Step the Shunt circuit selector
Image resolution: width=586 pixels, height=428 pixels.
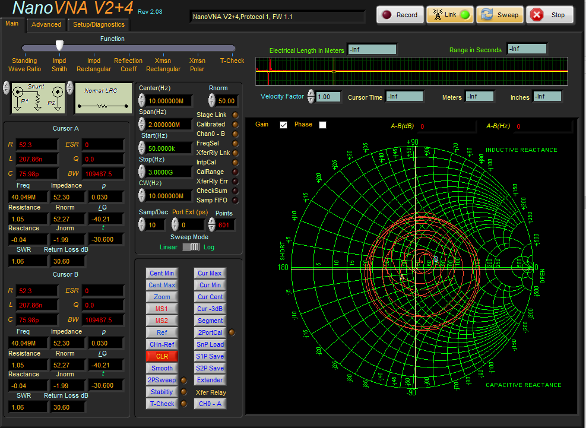pyautogui.click(x=7, y=88)
